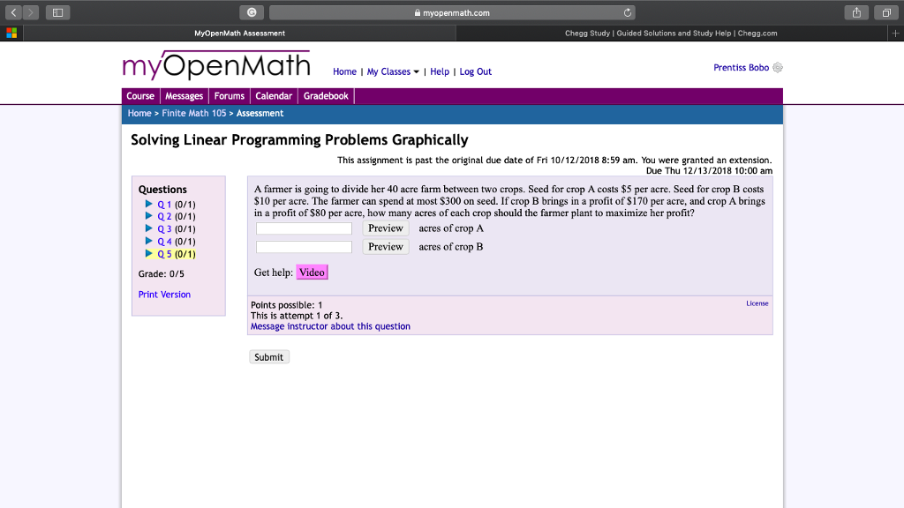The width and height of the screenshot is (904, 508).
Task: Click the privacy shield icon near address bar
Action: [250, 12]
